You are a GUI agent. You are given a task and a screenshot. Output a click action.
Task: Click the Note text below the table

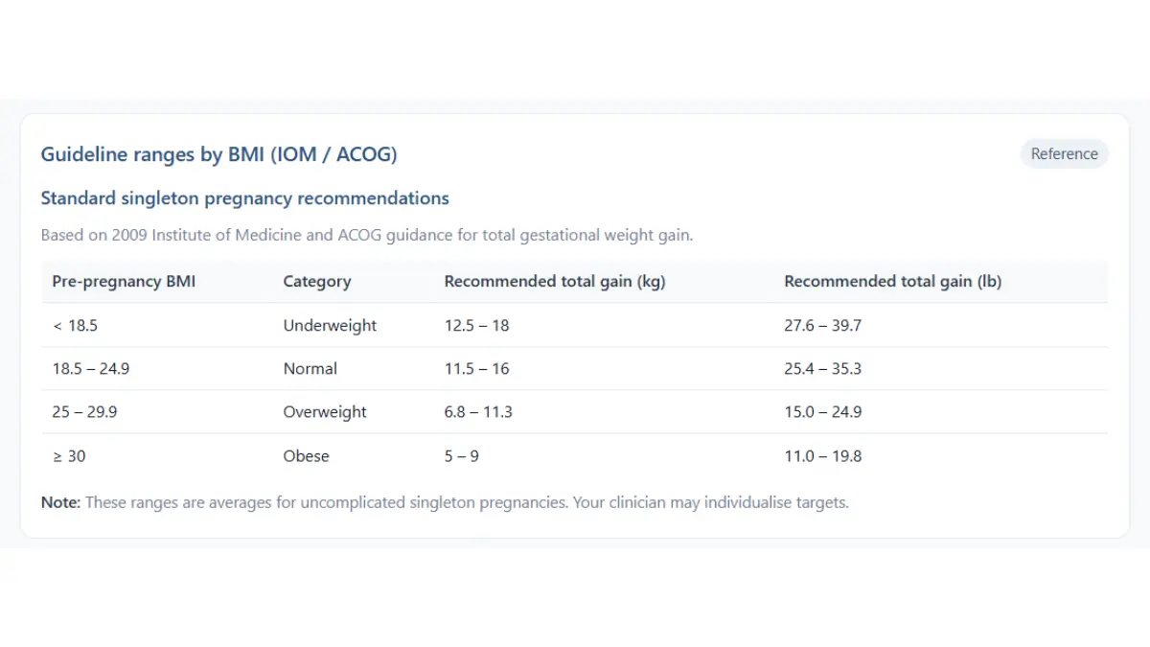click(445, 502)
